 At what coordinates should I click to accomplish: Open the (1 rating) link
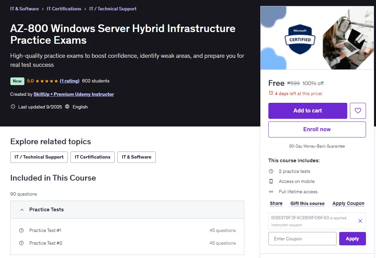tap(70, 81)
